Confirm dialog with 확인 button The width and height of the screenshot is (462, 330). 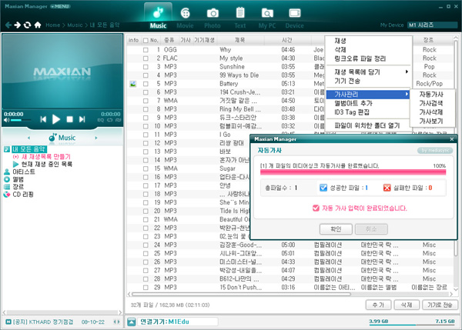pos(336,228)
